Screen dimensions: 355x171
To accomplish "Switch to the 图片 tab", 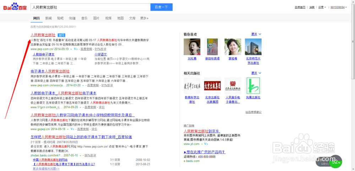I will [x=97, y=18].
